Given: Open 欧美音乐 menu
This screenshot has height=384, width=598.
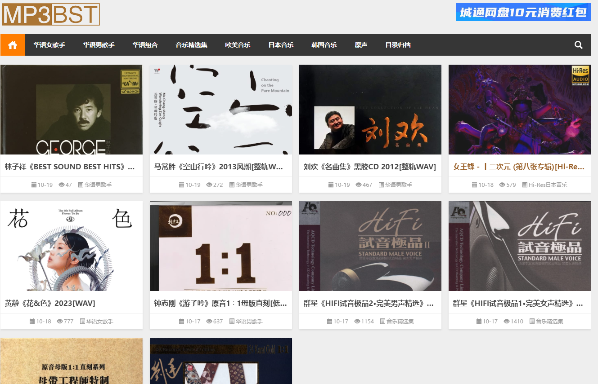Looking at the screenshot, I should (238, 45).
